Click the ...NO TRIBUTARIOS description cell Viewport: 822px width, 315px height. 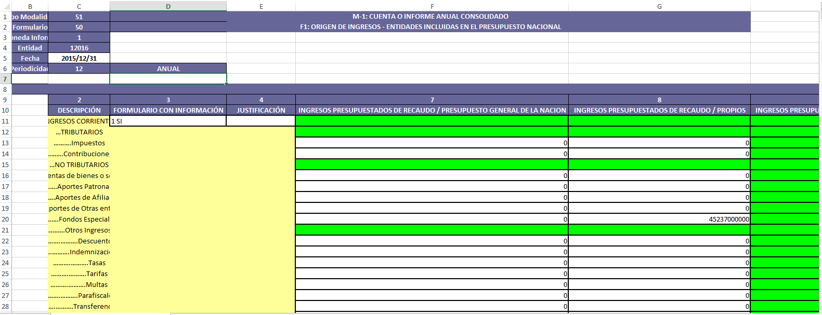79,165
